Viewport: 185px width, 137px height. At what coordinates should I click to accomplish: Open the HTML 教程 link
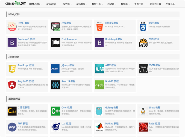click(x=24, y=23)
